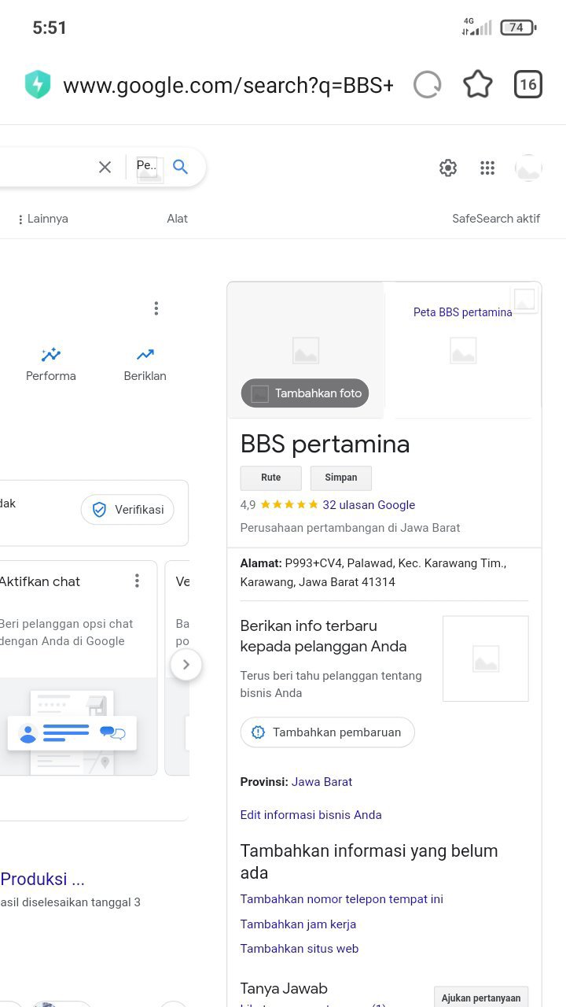Click the blue magnifier search icon
This screenshot has height=1007, width=566.
point(181,167)
